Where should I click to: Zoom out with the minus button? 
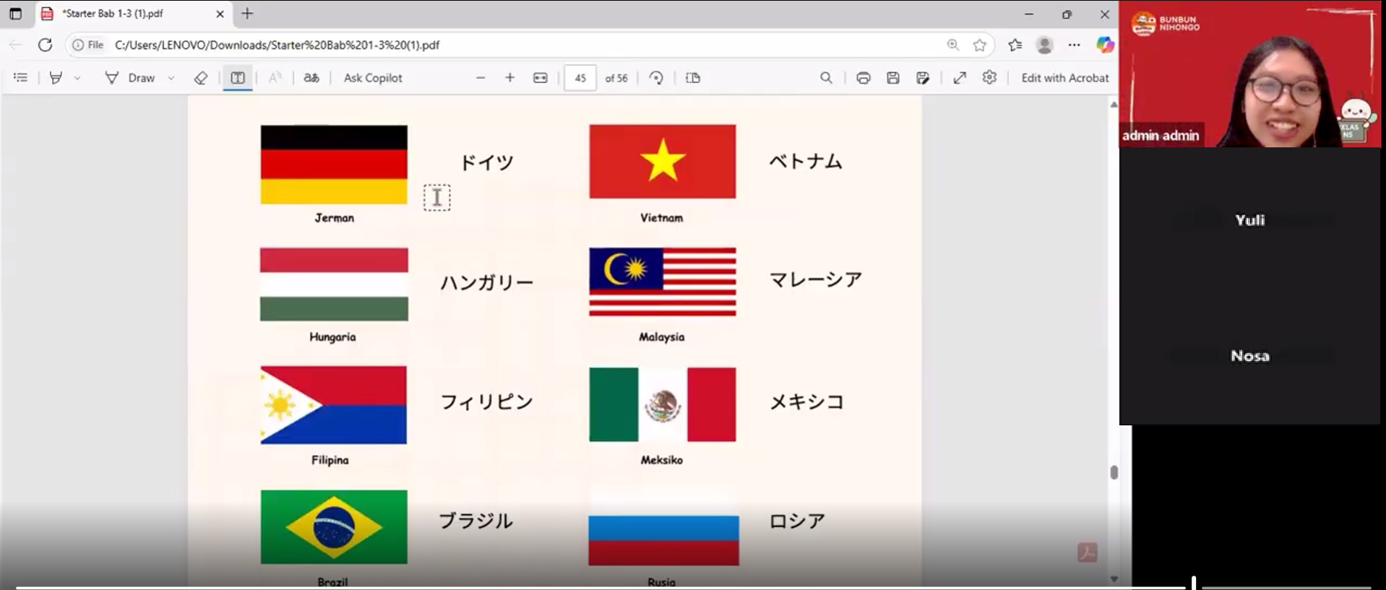[481, 78]
